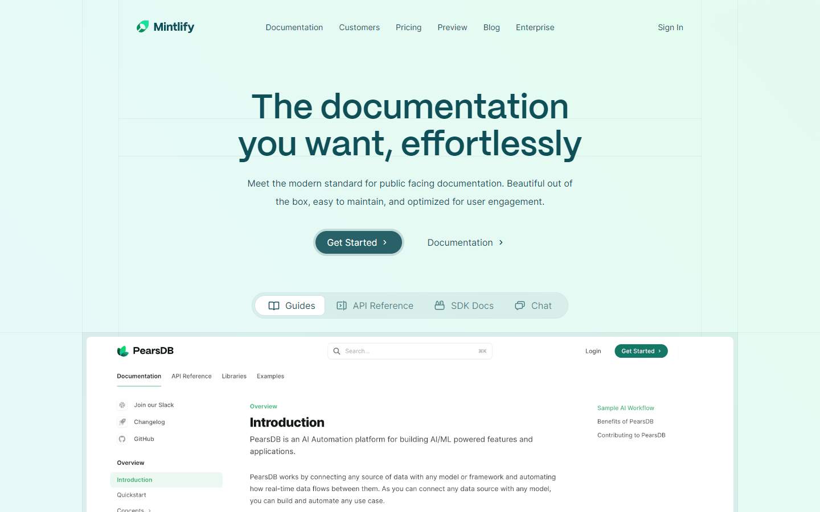
Task: Jump to Sample AI Workflow section
Action: click(x=626, y=408)
